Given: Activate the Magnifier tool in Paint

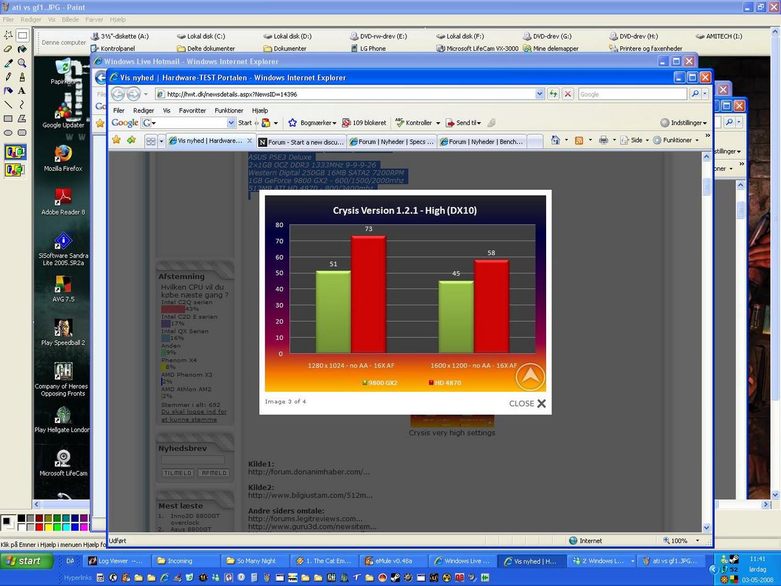Looking at the screenshot, I should [x=22, y=63].
